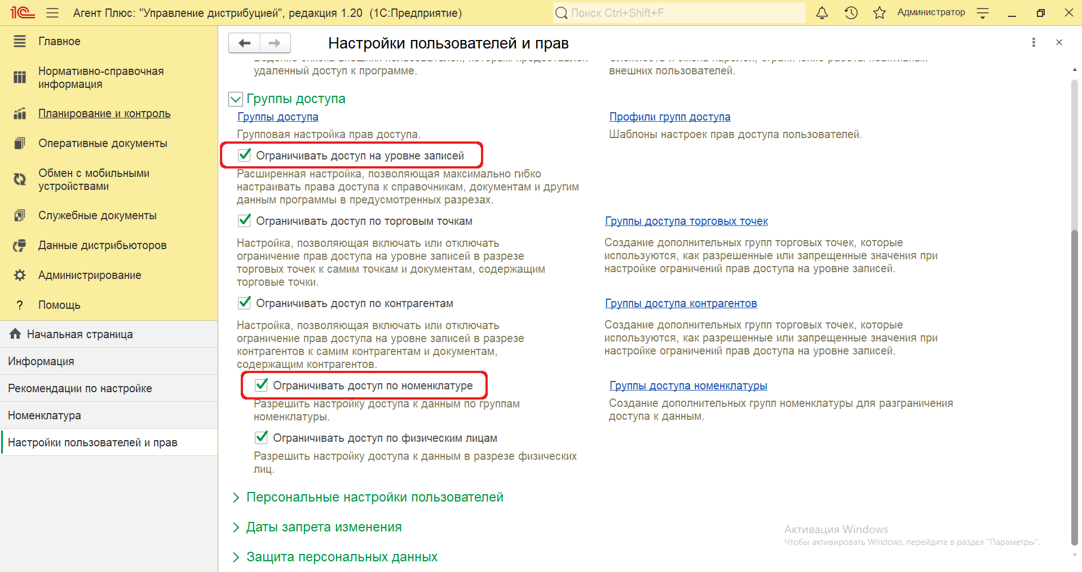Go forward with the right arrow button
Screen dimensions: 1082x572
click(275, 43)
